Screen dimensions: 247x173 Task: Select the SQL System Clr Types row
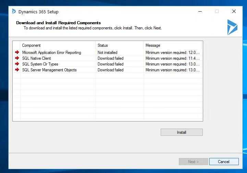point(108,64)
